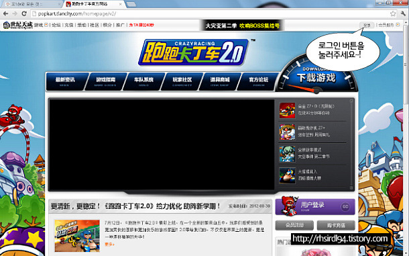Open the 活动 link in the top bar
Image resolution: width=409 pixels, height=256 pixels.
click(x=82, y=25)
